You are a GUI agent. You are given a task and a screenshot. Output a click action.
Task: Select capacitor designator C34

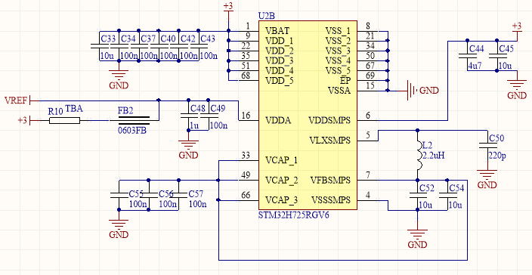click(x=128, y=39)
